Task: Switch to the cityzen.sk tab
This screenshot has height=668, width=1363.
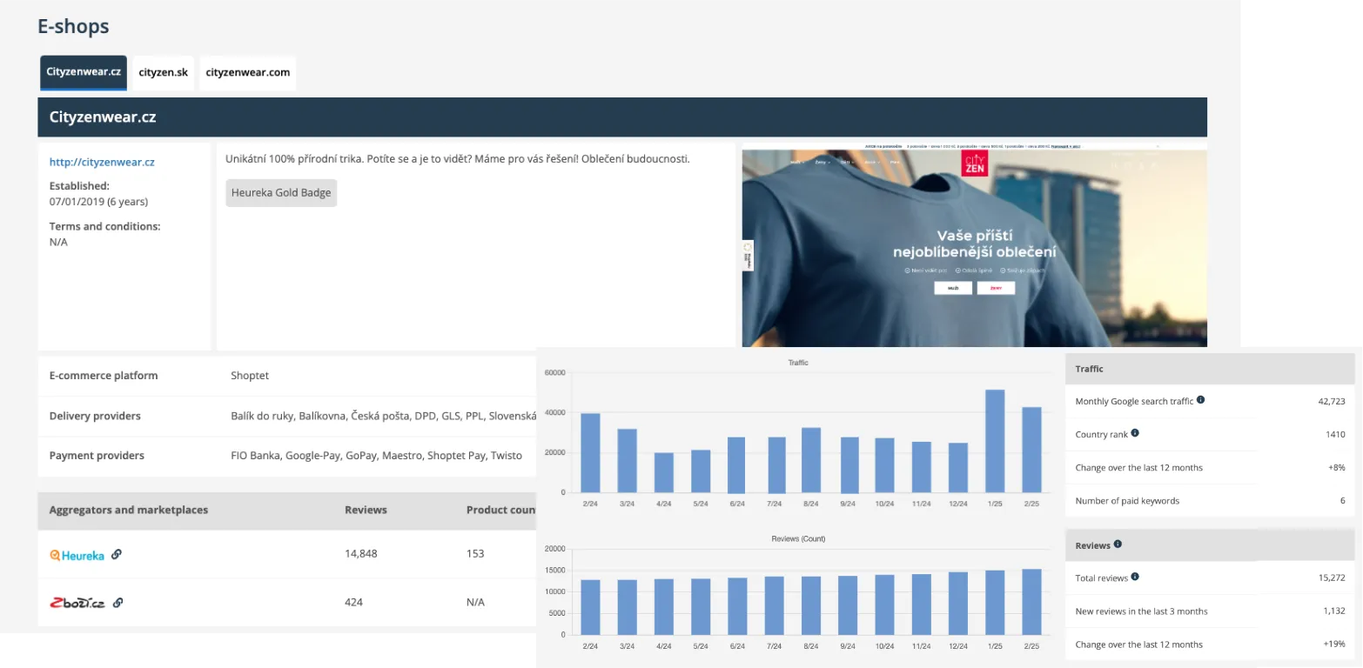Action: 163,72
